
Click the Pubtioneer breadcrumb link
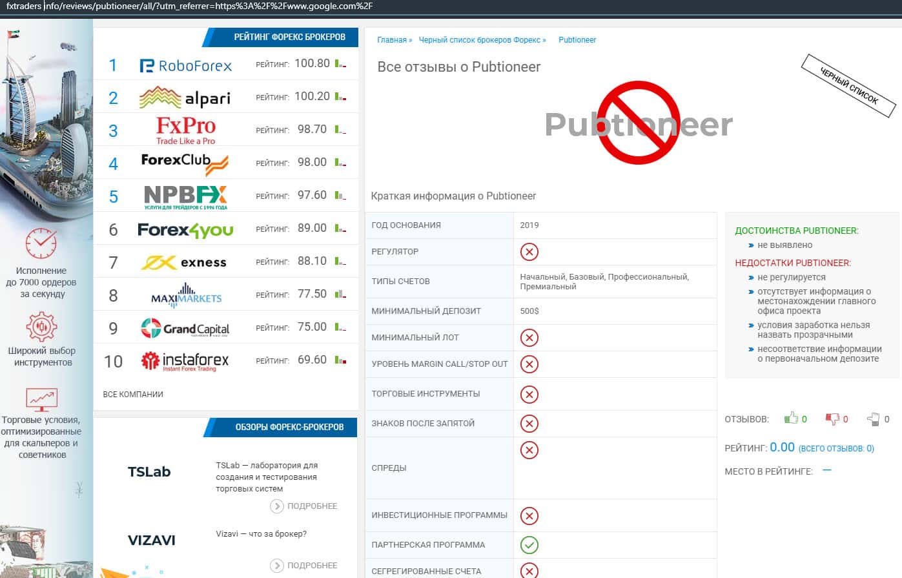(x=577, y=40)
